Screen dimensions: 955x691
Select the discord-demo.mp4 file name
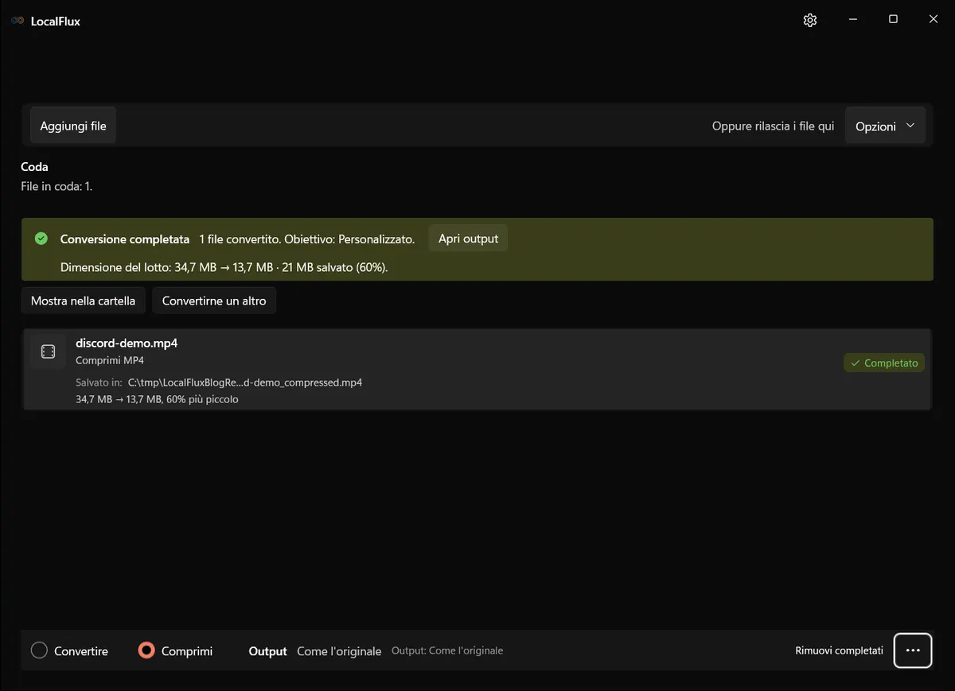pos(127,344)
